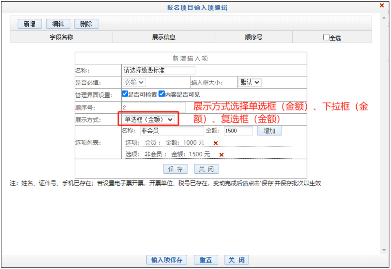Toggle the 全选 checkbox
The height and width of the screenshot is (269, 391).
(x=326, y=37)
